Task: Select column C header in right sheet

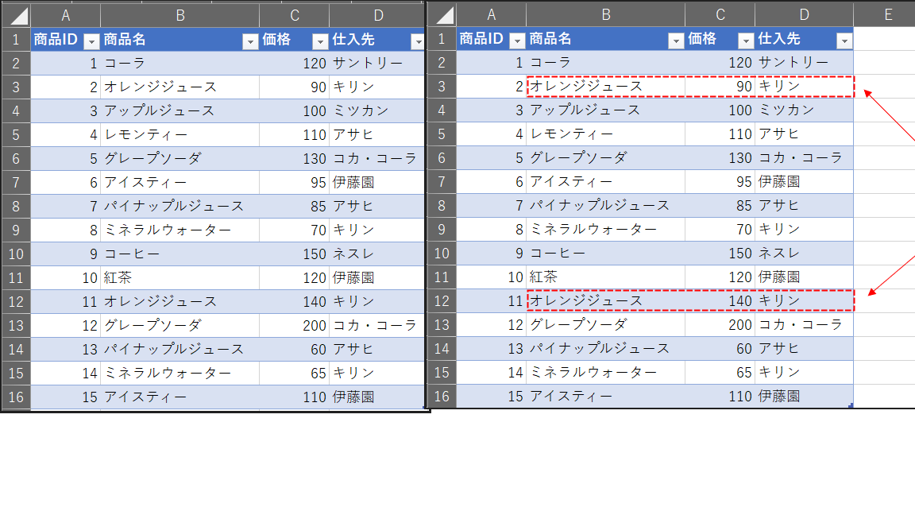Action: click(720, 14)
